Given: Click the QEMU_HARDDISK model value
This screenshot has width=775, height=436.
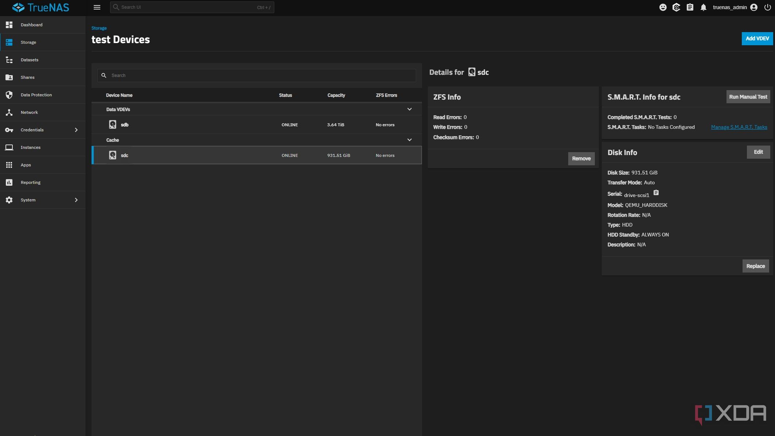Looking at the screenshot, I should pos(646,205).
